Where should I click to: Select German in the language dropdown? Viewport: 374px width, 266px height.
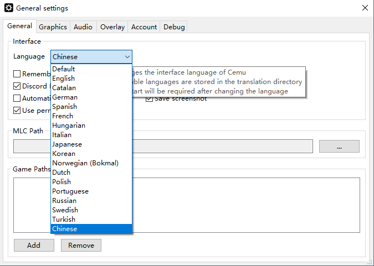tap(91, 97)
